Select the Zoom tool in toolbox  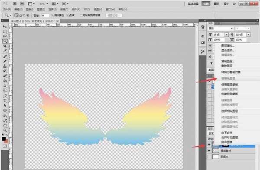pyautogui.click(x=5, y=130)
